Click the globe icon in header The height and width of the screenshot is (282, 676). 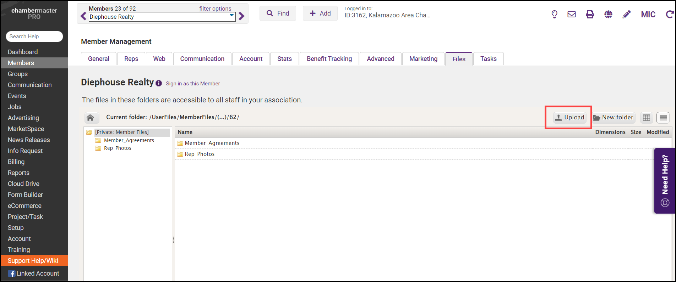click(x=608, y=15)
